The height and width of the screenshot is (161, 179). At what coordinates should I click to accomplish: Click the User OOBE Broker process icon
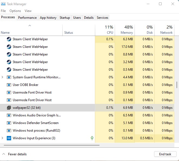(x=9, y=85)
